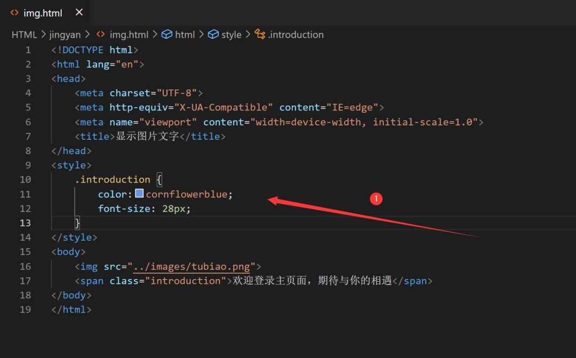Viewport: 576px width, 358px height.
Task: Click the html breadcrumb label
Action: (185, 34)
